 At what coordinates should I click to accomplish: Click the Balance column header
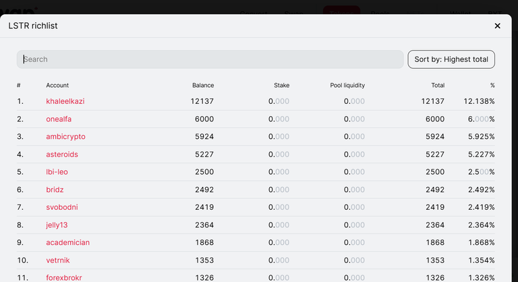click(x=203, y=85)
